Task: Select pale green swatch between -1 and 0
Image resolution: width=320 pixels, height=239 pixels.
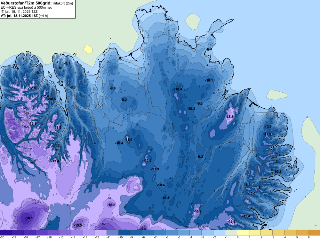Action: [231, 233]
